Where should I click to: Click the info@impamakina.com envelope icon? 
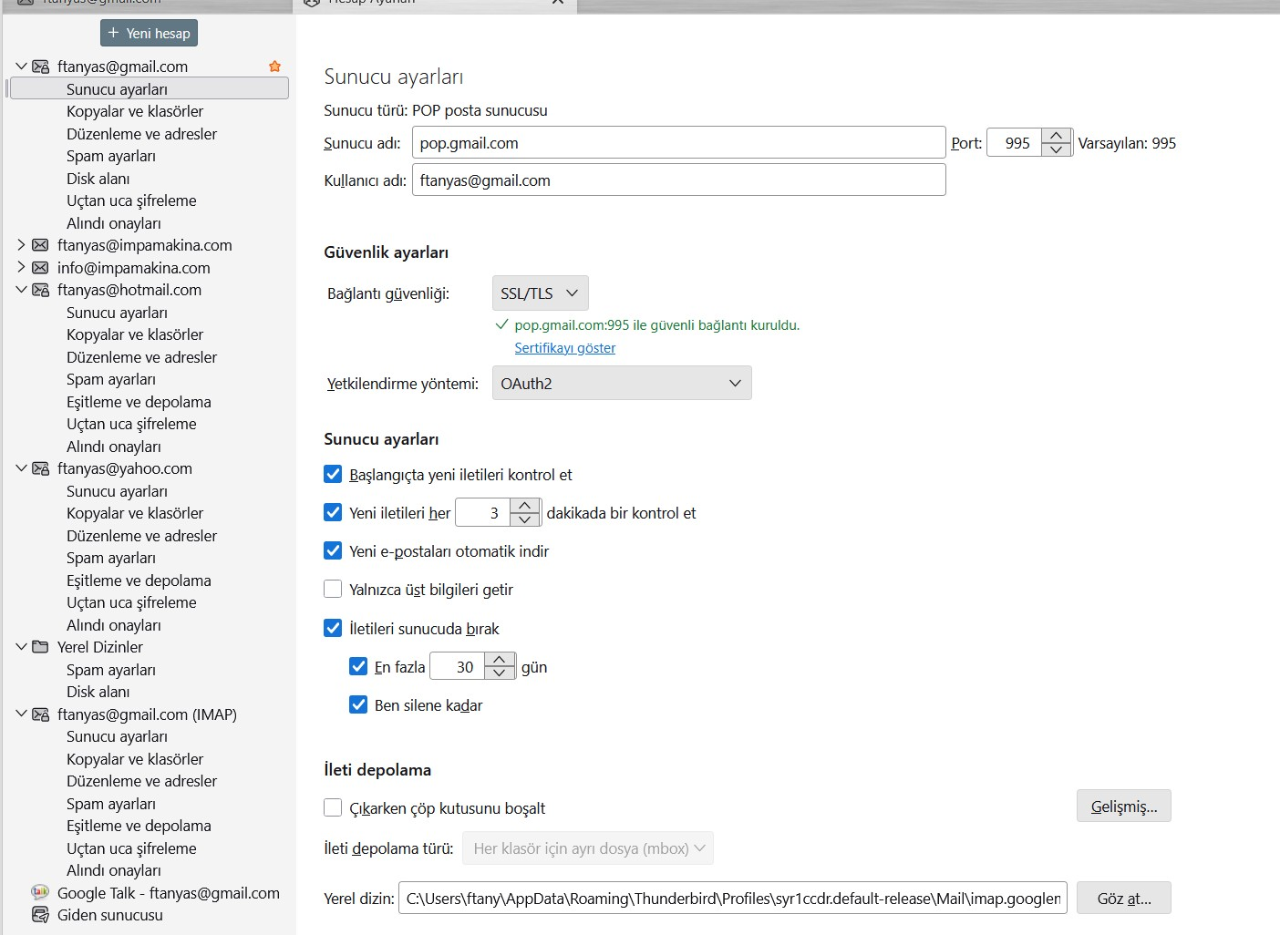point(40,268)
